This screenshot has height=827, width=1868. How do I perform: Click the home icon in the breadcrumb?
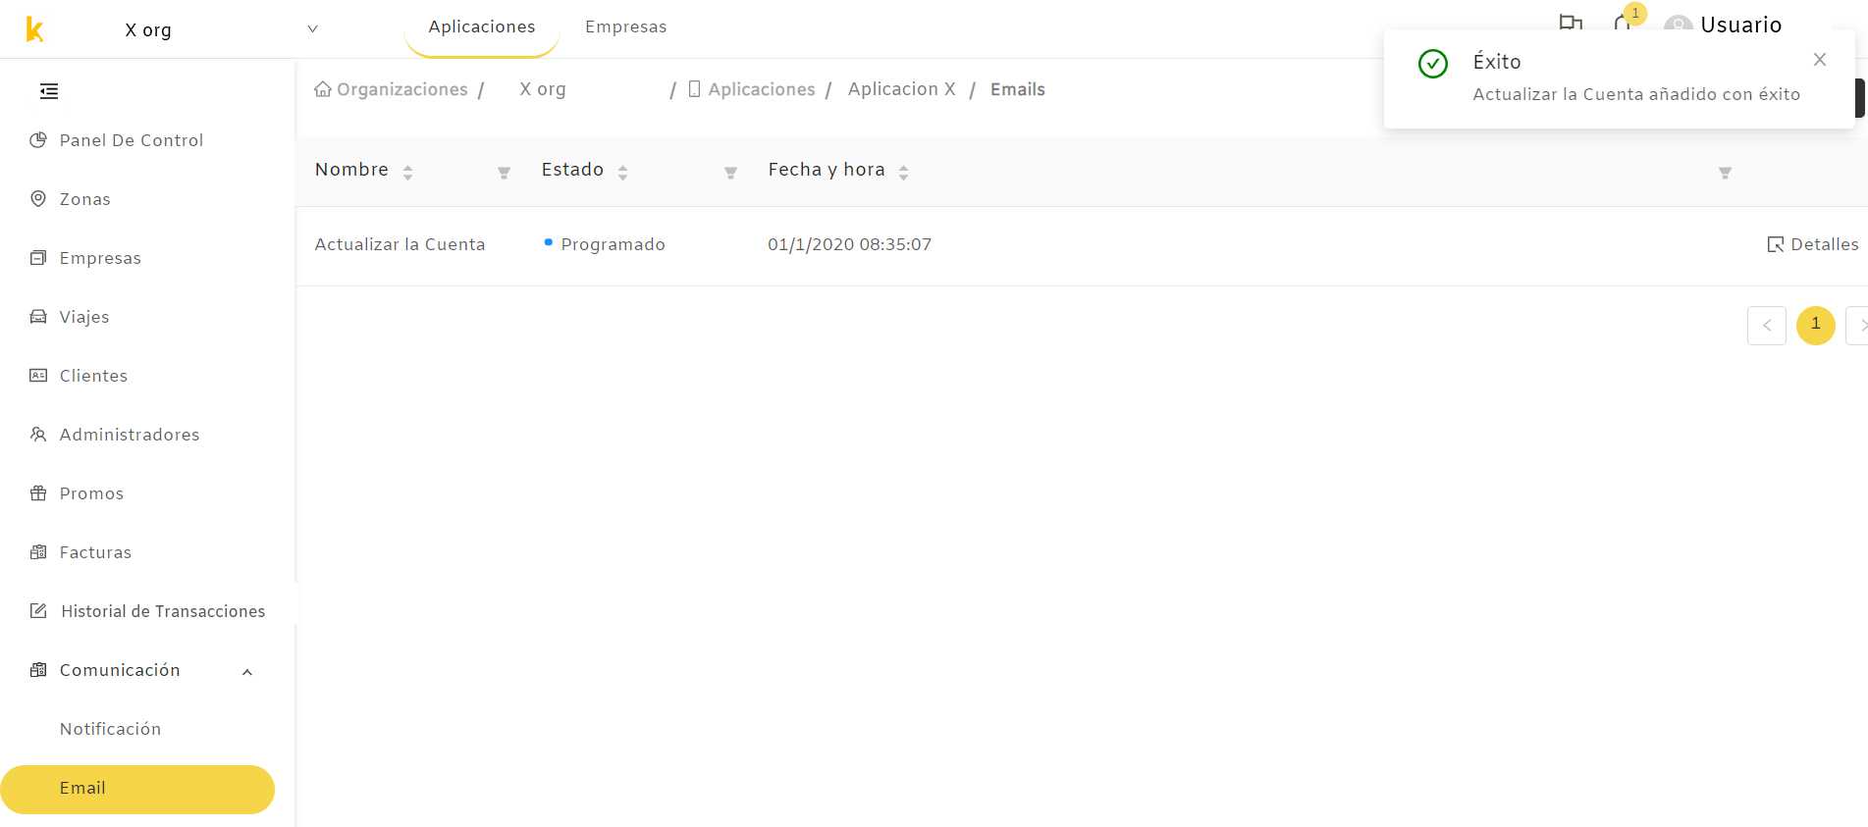323,89
